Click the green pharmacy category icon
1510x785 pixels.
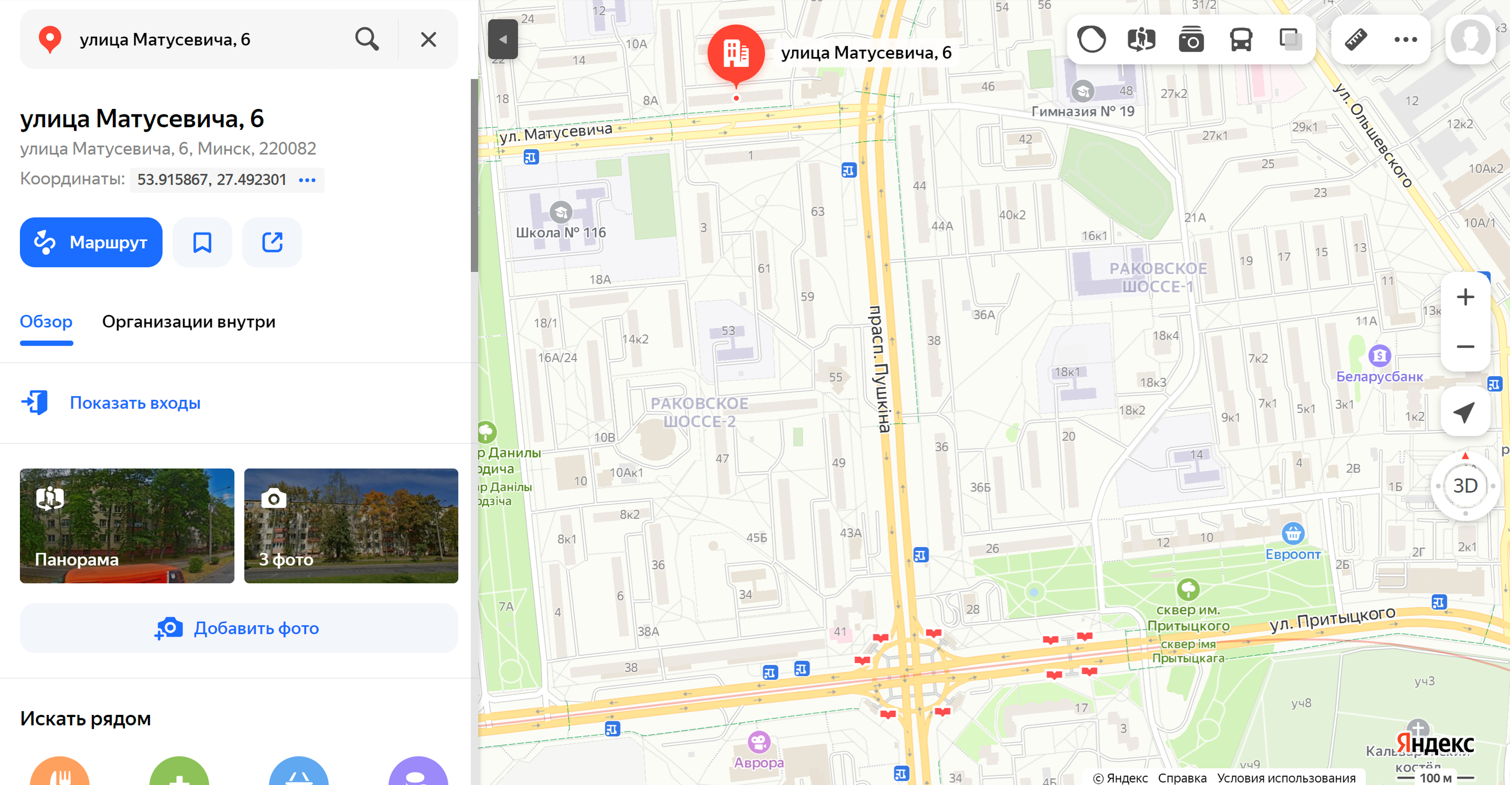[180, 772]
